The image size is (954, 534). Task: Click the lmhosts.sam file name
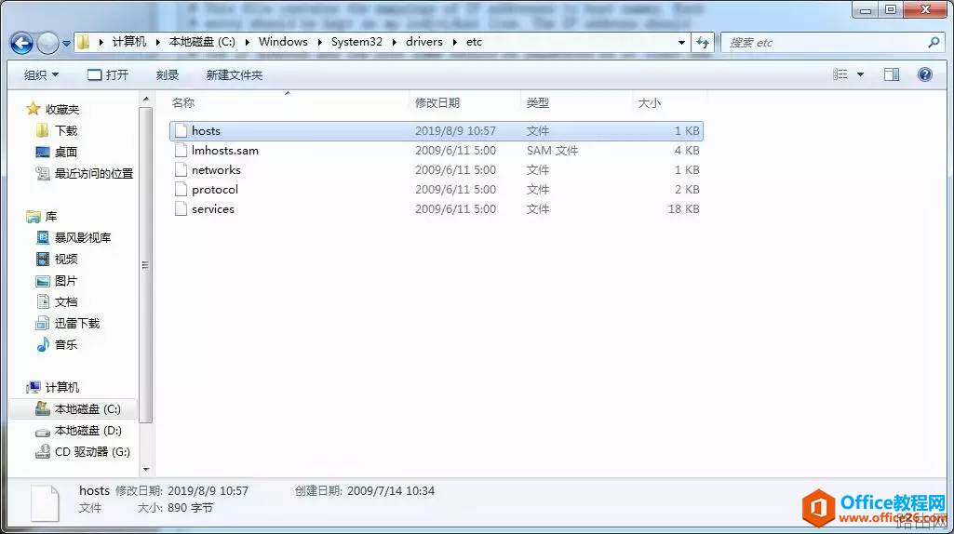pos(225,150)
